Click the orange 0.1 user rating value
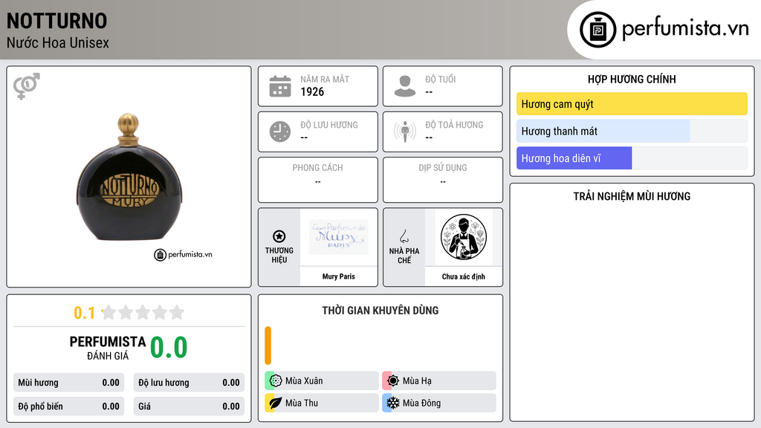The height and width of the screenshot is (428, 761). click(84, 313)
